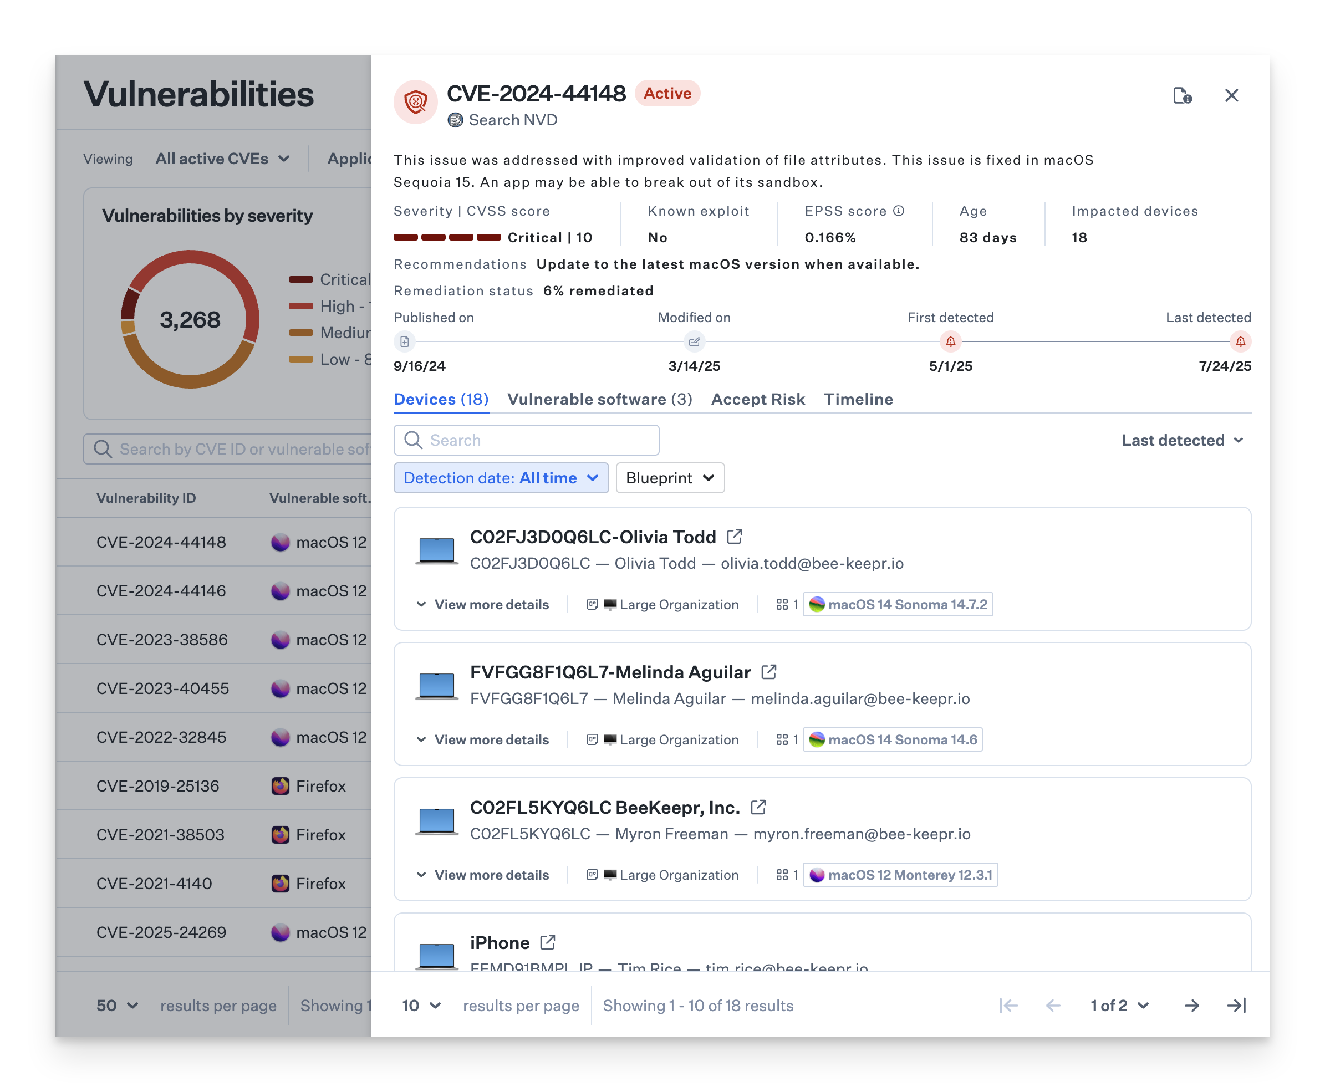This screenshot has width=1325, height=1092.
Task: Click the EPSS score info icon
Action: [x=899, y=211]
